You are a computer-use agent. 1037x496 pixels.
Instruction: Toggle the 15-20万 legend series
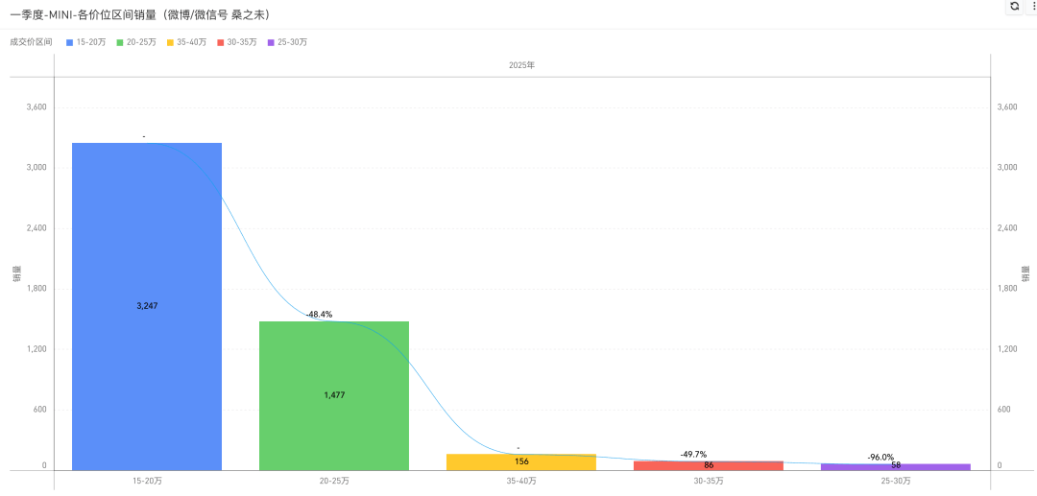point(86,42)
